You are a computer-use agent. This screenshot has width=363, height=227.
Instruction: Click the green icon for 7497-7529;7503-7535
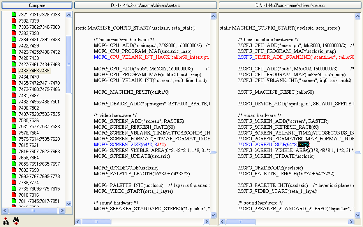click(14, 114)
